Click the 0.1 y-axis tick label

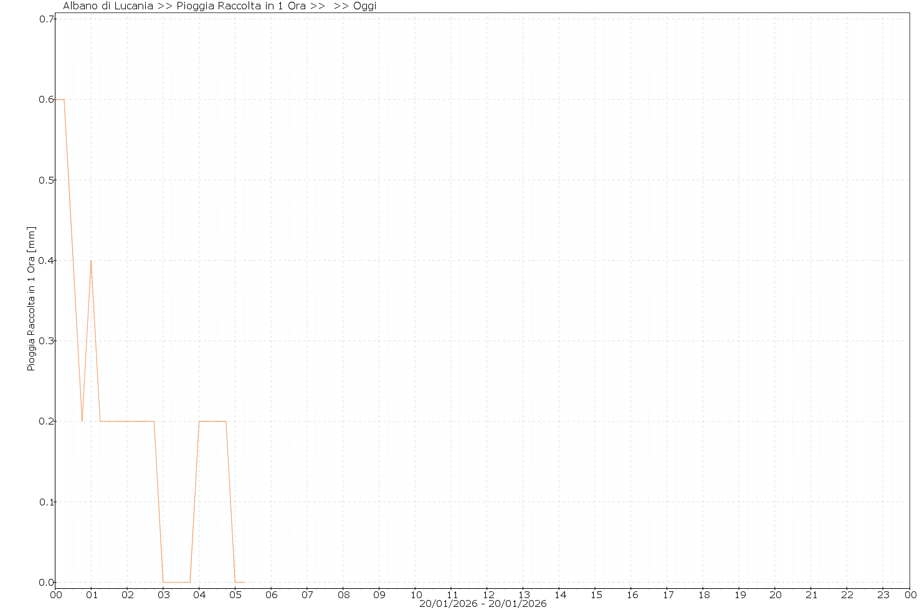47,502
